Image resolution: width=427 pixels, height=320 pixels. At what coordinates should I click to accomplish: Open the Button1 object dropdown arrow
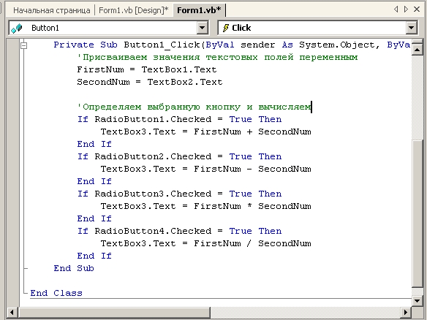tap(202, 28)
